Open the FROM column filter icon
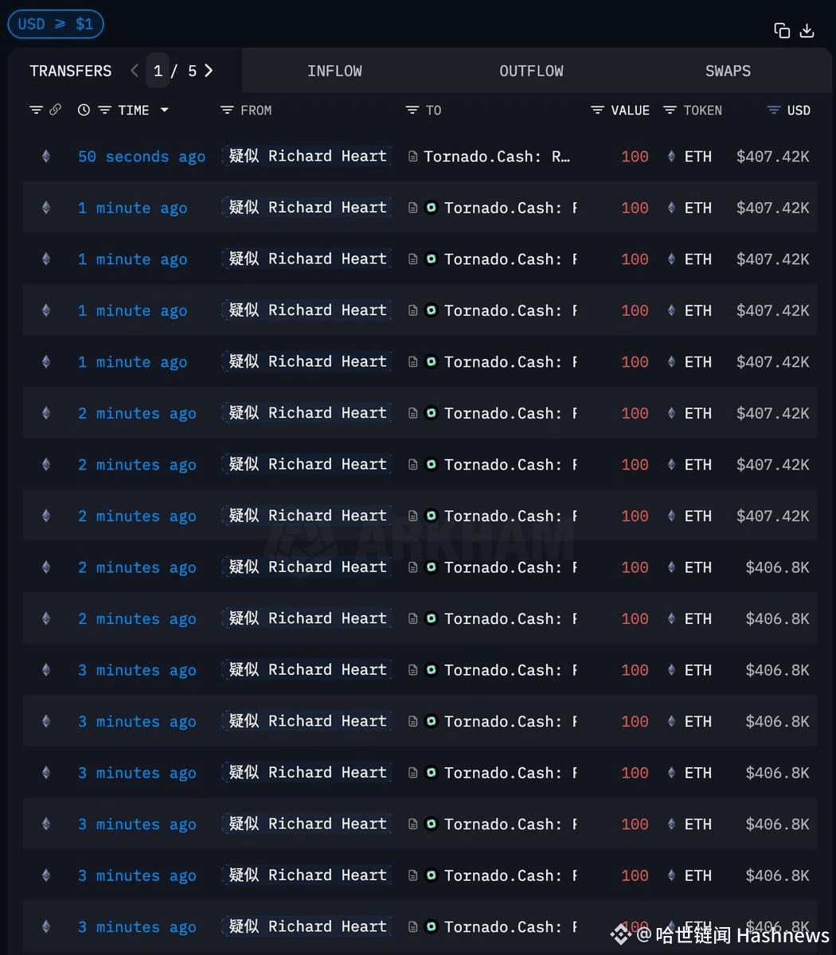Screen dimensions: 836x955 (227, 110)
